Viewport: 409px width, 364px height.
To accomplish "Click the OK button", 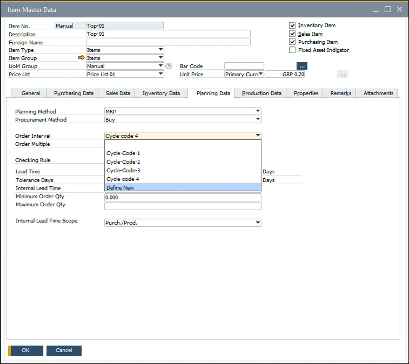I will (x=26, y=350).
